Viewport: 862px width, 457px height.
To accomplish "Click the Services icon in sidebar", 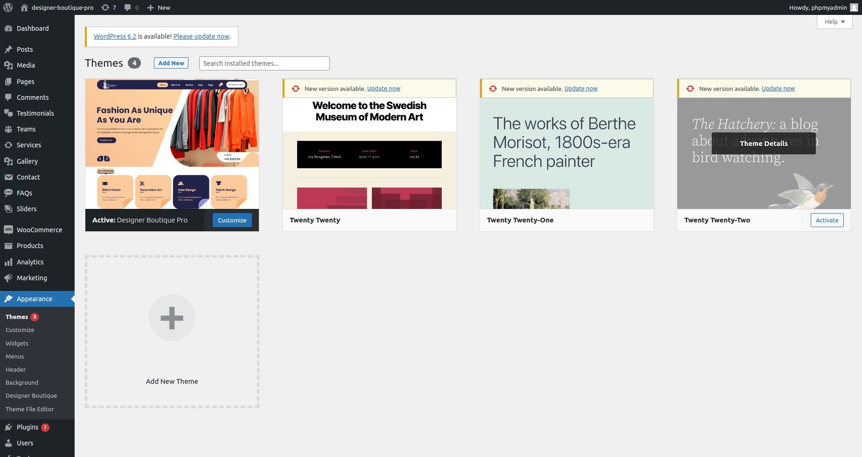I will 8,145.
